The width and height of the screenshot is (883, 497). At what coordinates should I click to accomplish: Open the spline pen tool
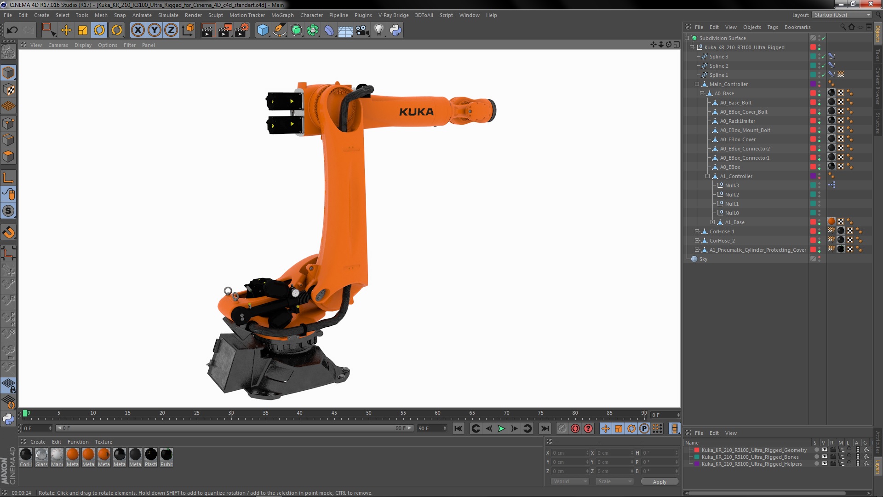tap(280, 30)
